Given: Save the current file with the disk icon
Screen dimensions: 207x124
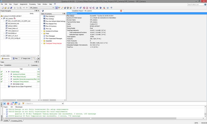Looking at the screenshot, I should tap(8, 8).
